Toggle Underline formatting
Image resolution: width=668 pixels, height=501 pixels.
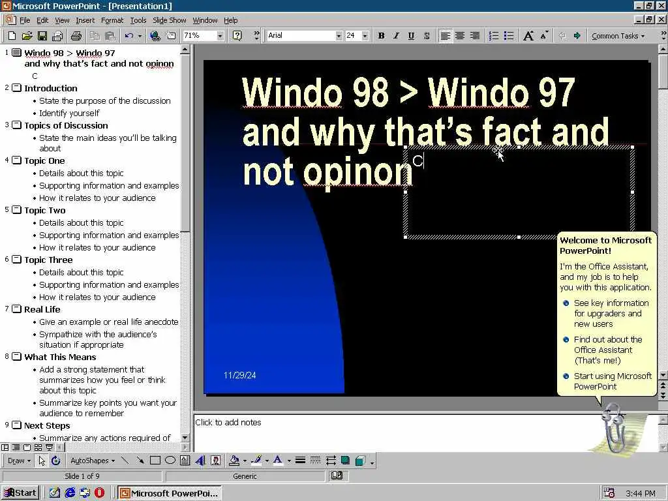click(411, 36)
